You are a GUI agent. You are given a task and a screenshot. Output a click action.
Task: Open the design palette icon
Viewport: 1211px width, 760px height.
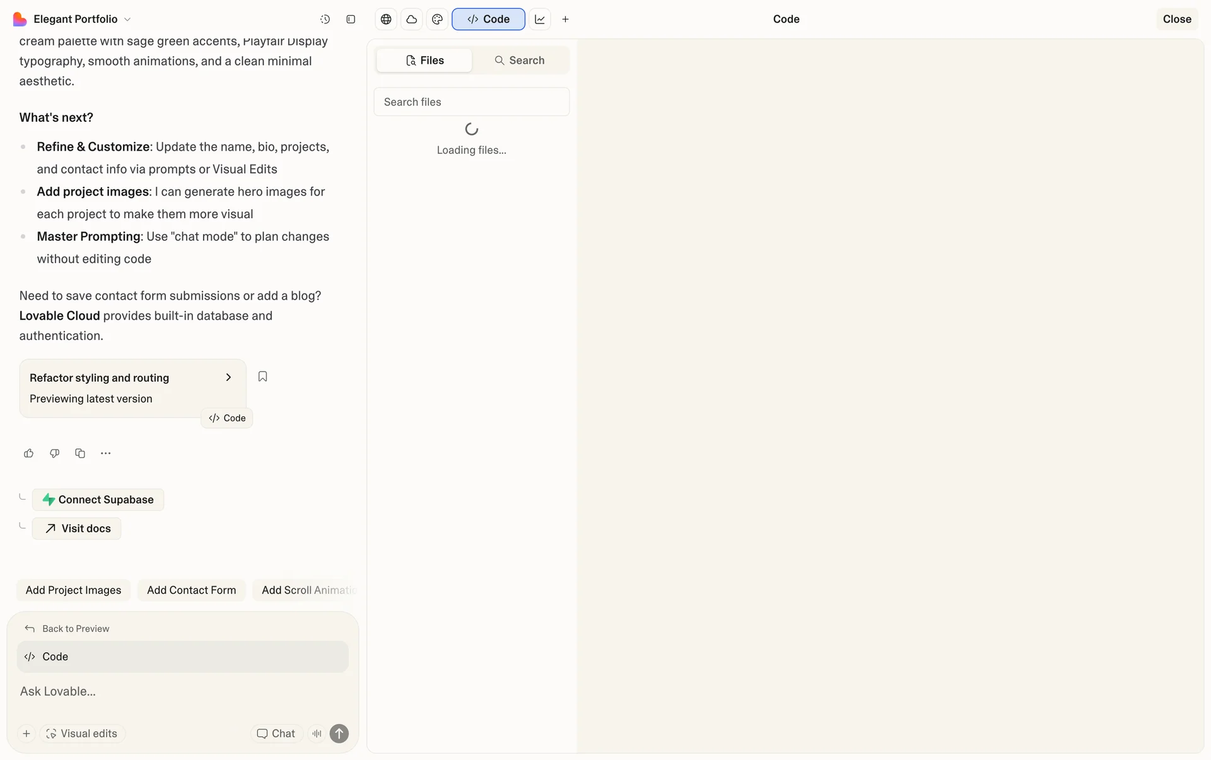click(437, 20)
